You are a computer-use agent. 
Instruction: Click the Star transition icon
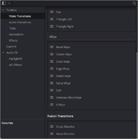pyautogui.click(x=52, y=12)
